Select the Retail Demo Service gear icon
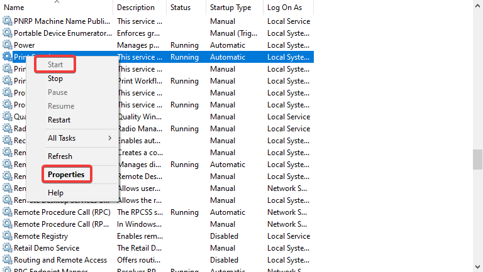Image resolution: width=483 pixels, height=272 pixels. pyautogui.click(x=7, y=248)
